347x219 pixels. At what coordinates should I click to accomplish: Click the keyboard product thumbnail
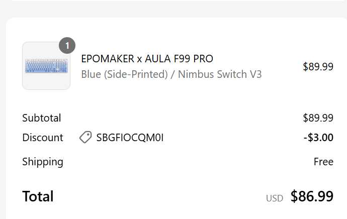(46, 66)
